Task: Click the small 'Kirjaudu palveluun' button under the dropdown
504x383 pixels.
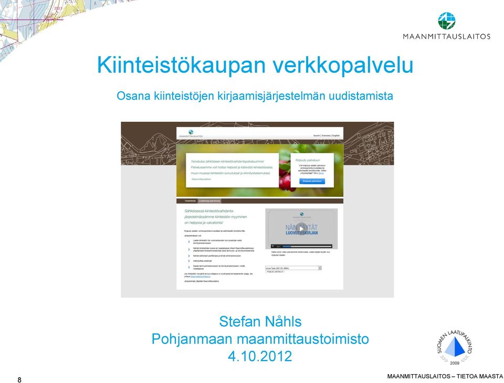Action: (275, 272)
